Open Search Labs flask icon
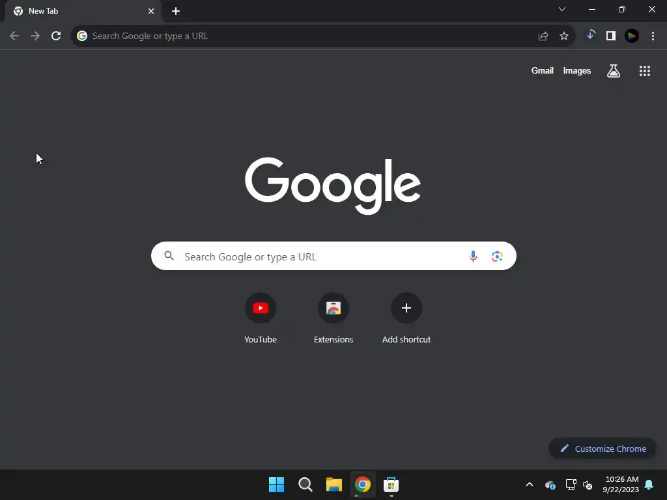The height and width of the screenshot is (500, 667). point(614,71)
